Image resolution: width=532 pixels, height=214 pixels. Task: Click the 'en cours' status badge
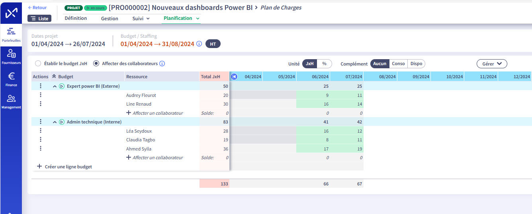tap(96, 8)
